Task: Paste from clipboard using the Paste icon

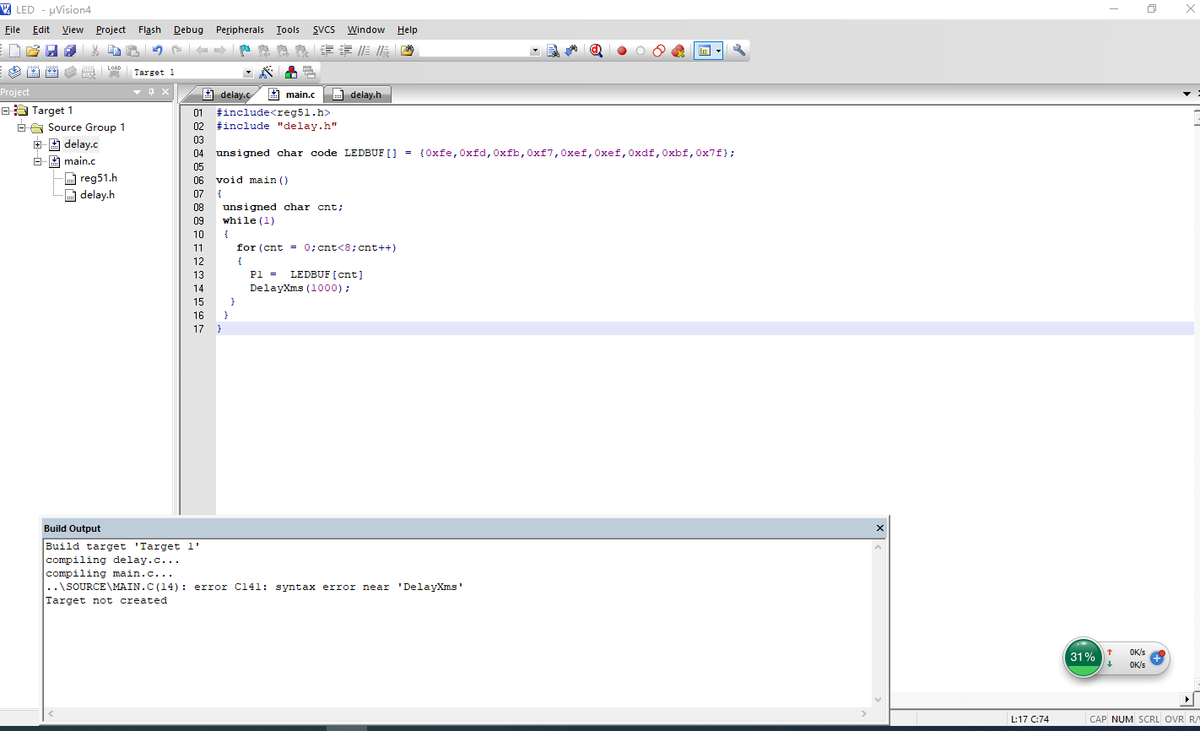Action: (x=132, y=51)
